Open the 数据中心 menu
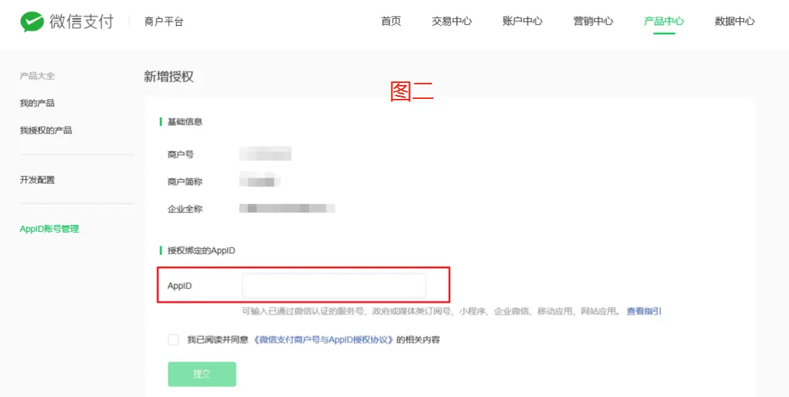Viewport: 789px width, 397px height. tap(735, 21)
